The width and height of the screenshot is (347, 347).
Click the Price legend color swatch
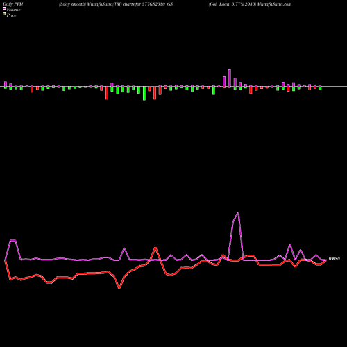point(4,15)
